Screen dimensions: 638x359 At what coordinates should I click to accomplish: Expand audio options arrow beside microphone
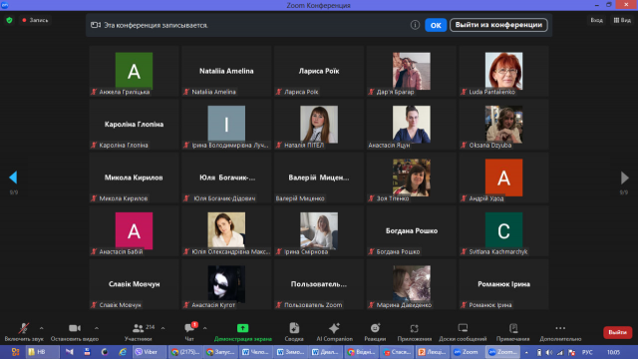(x=42, y=328)
